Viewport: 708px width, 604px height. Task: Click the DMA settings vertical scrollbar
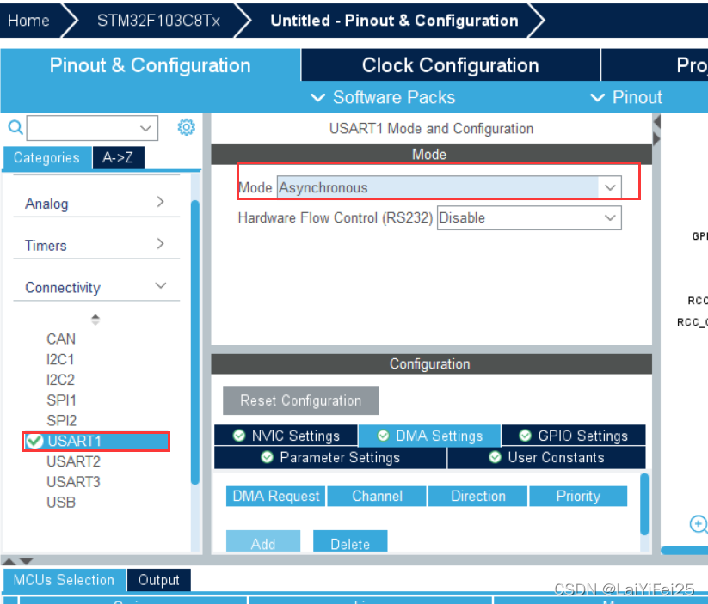pos(645,503)
